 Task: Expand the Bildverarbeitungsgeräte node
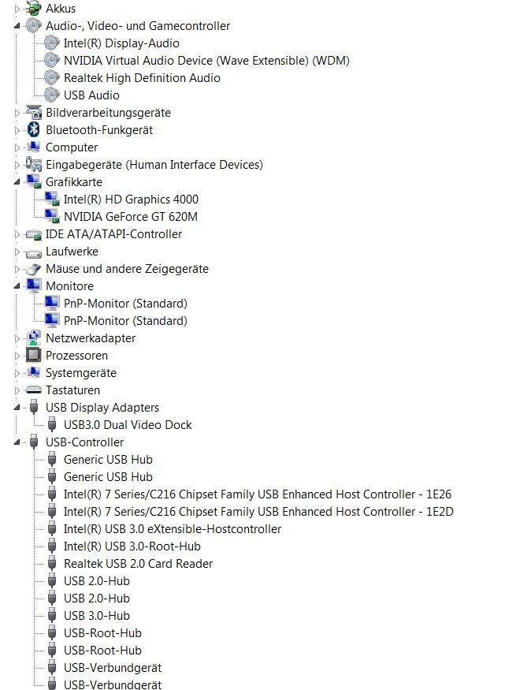click(x=17, y=113)
